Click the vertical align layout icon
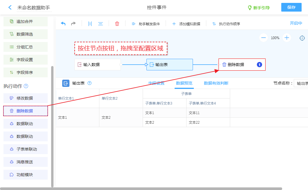 (x=90, y=24)
